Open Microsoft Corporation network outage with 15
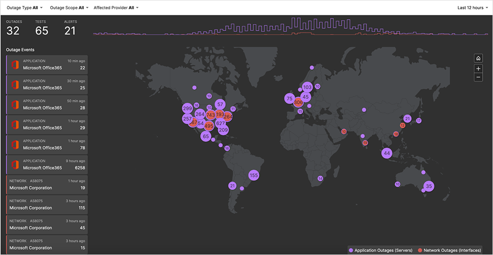This screenshot has width=493, height=255. (x=47, y=245)
